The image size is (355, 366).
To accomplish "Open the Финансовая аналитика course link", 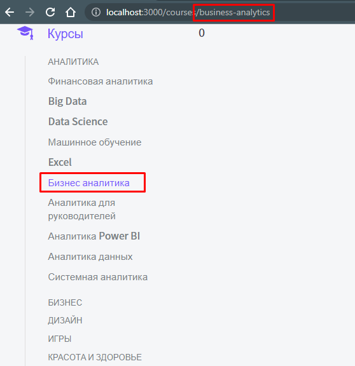I will pos(101,81).
